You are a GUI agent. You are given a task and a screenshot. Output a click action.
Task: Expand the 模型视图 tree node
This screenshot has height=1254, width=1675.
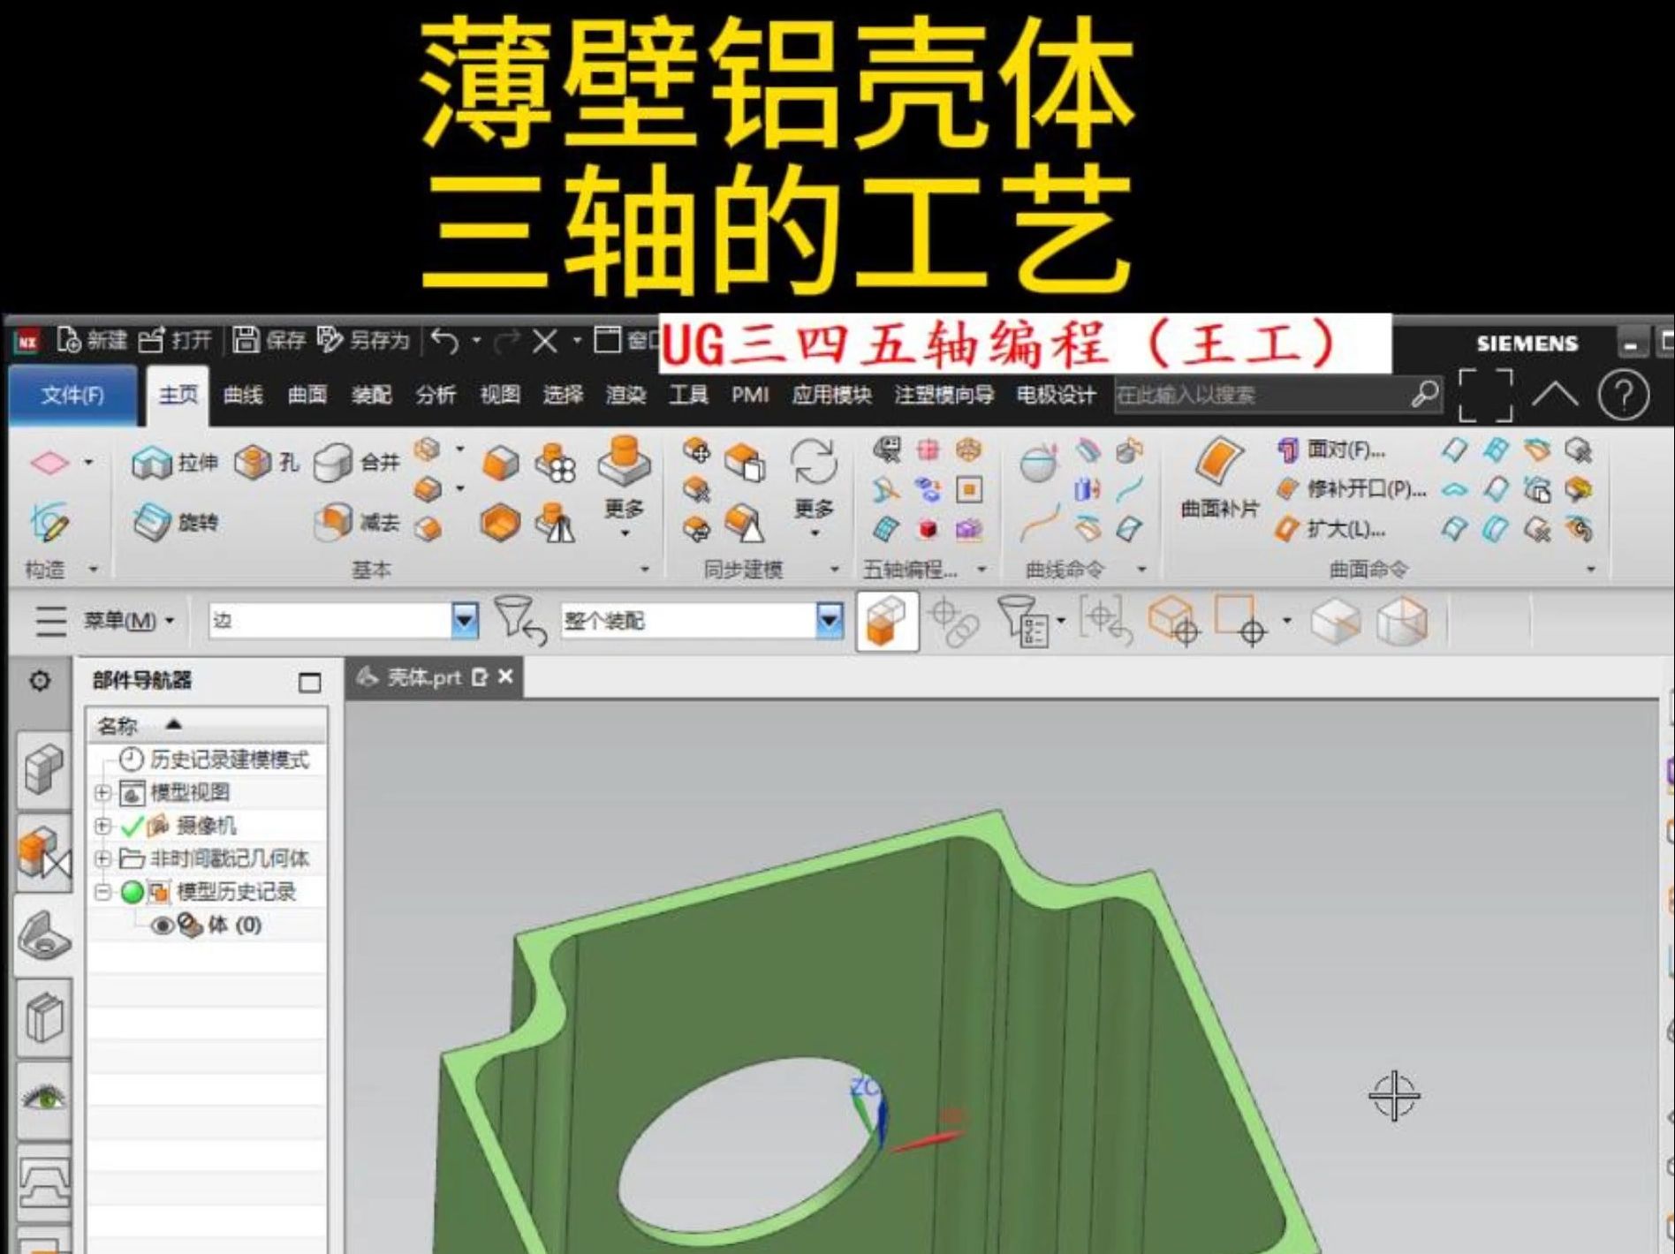tap(102, 793)
